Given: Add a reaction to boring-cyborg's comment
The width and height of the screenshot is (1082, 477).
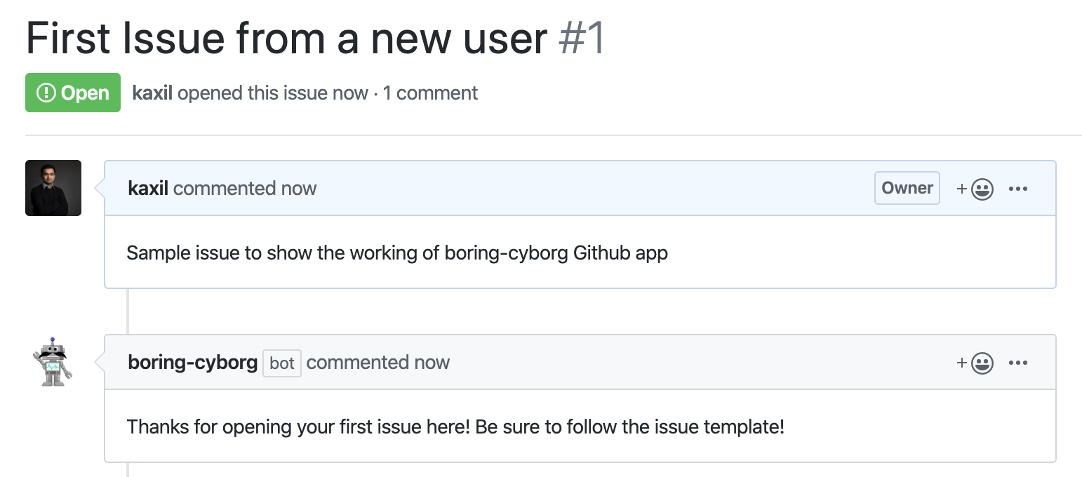Looking at the screenshot, I should (x=975, y=363).
